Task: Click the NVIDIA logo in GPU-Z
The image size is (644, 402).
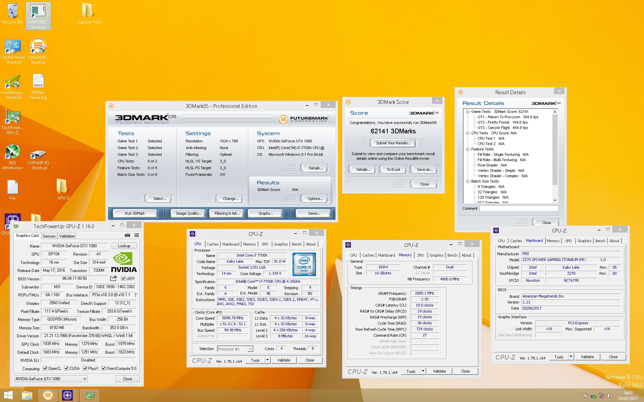Action: [124, 262]
